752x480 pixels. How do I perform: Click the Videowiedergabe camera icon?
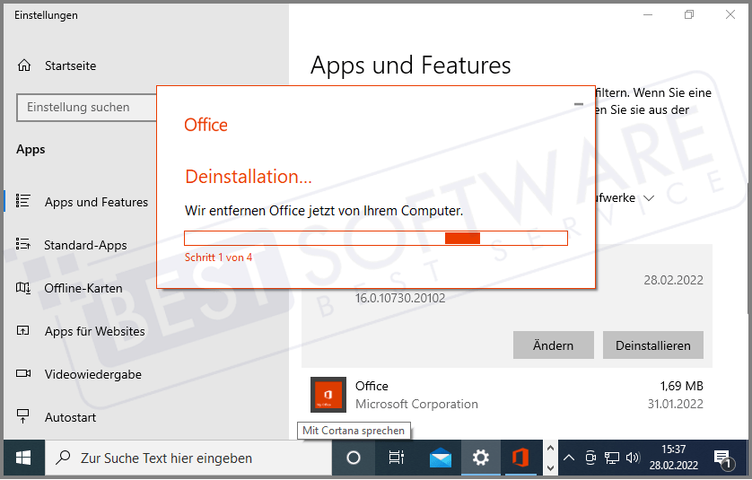pos(23,373)
